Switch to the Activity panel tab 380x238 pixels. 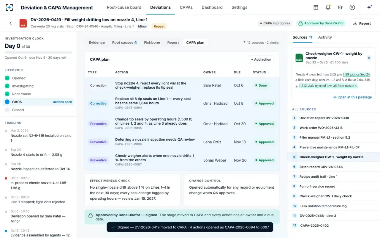click(325, 37)
